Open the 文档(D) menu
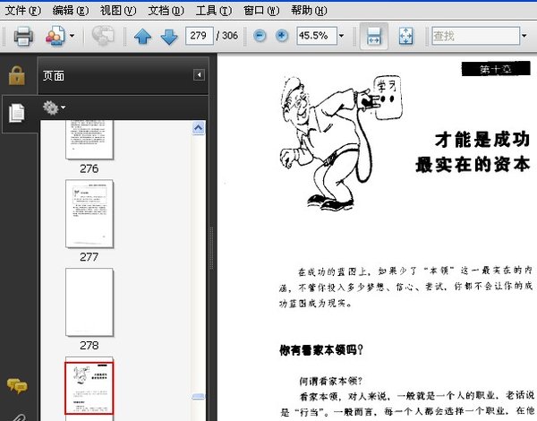The height and width of the screenshot is (421, 537). [x=166, y=11]
